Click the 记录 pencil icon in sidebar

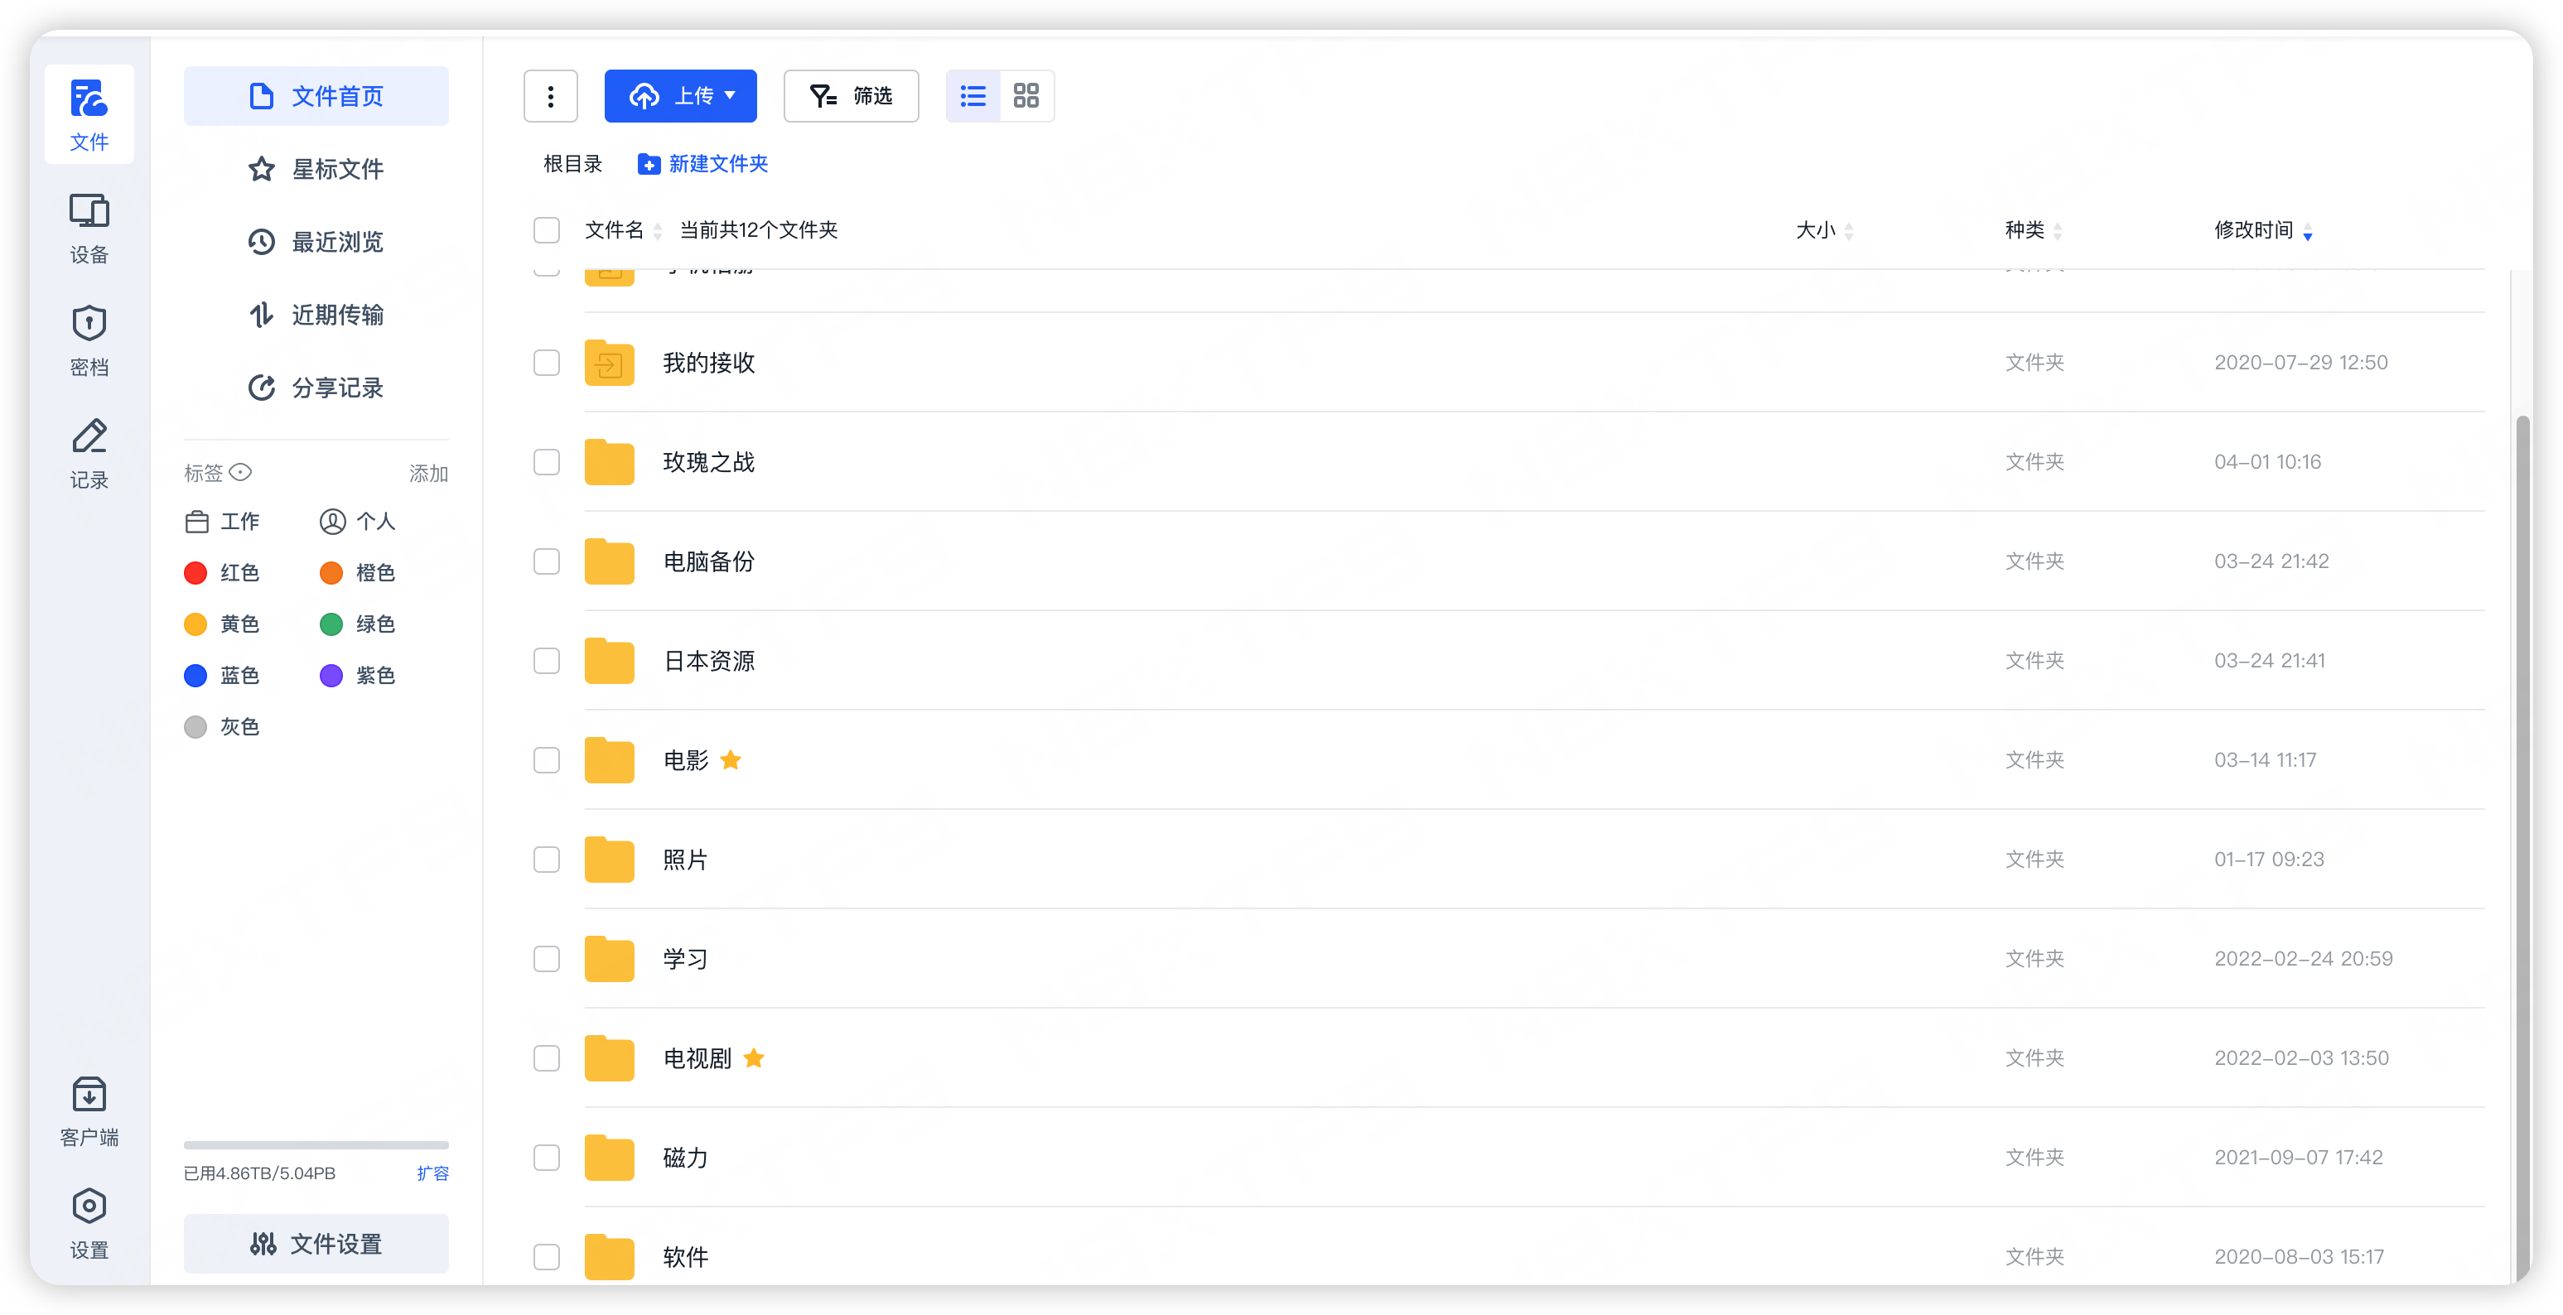tap(89, 436)
